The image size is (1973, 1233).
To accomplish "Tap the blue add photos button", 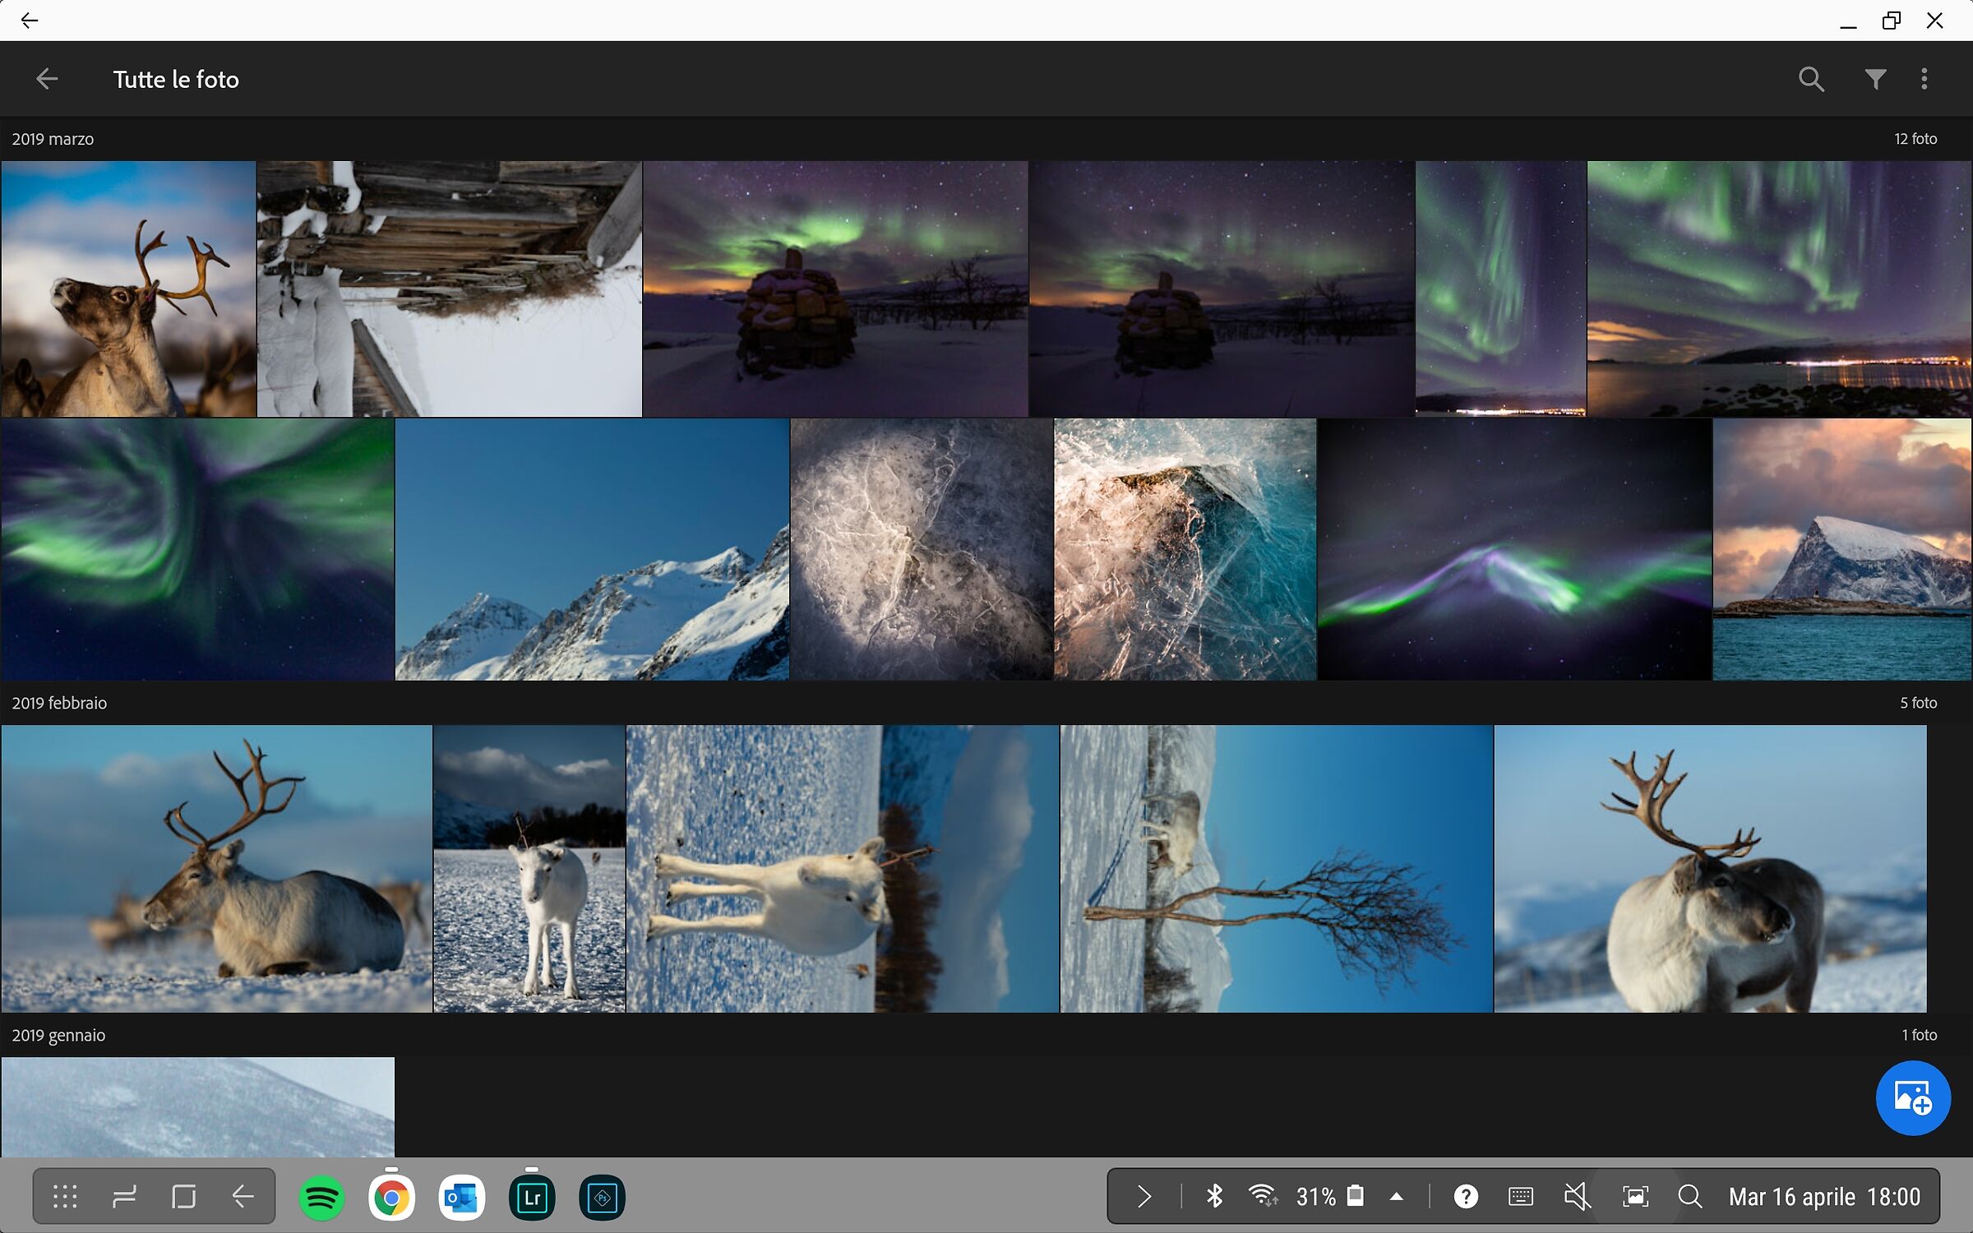I will pos(1912,1098).
